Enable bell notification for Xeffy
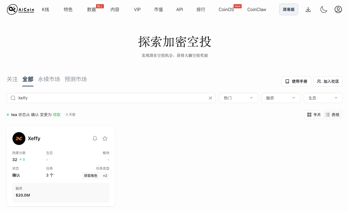348x211 pixels. (x=95, y=138)
